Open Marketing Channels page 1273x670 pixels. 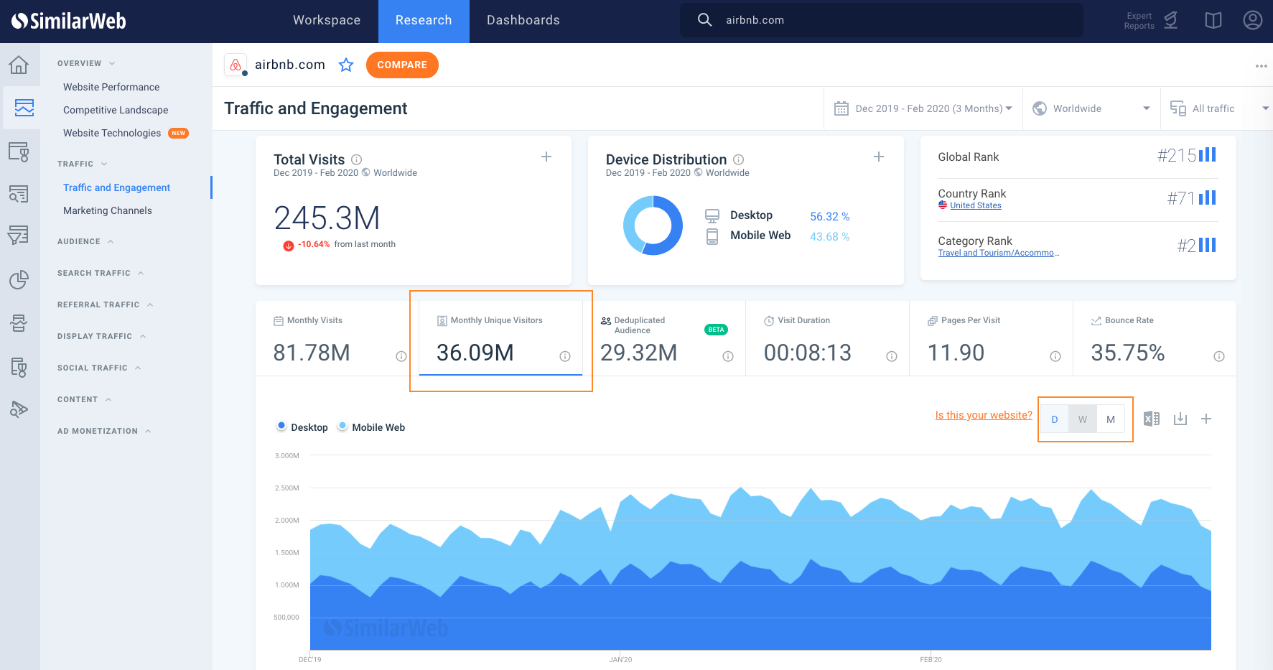pyautogui.click(x=108, y=210)
